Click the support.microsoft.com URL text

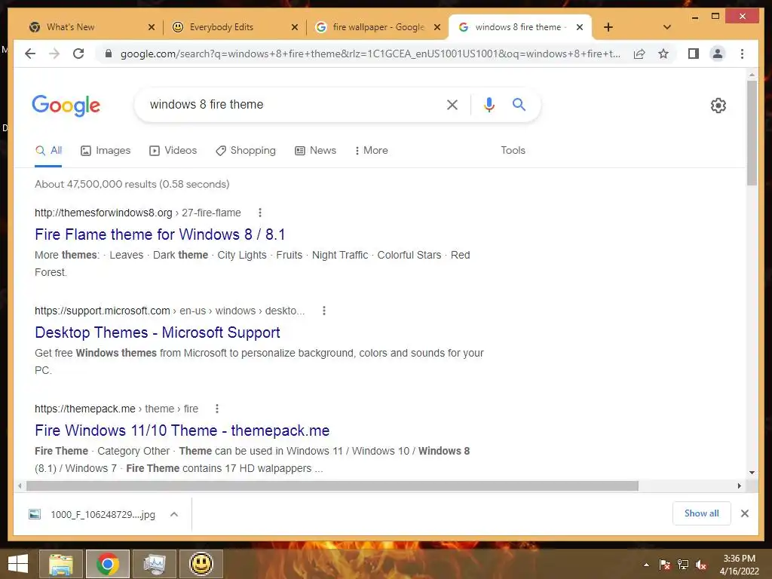(x=170, y=311)
